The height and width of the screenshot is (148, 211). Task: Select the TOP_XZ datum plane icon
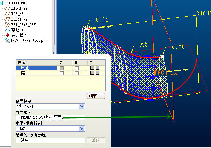pos(7,14)
